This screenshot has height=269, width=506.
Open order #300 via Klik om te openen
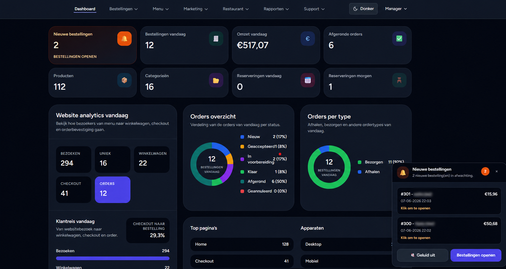(415, 238)
